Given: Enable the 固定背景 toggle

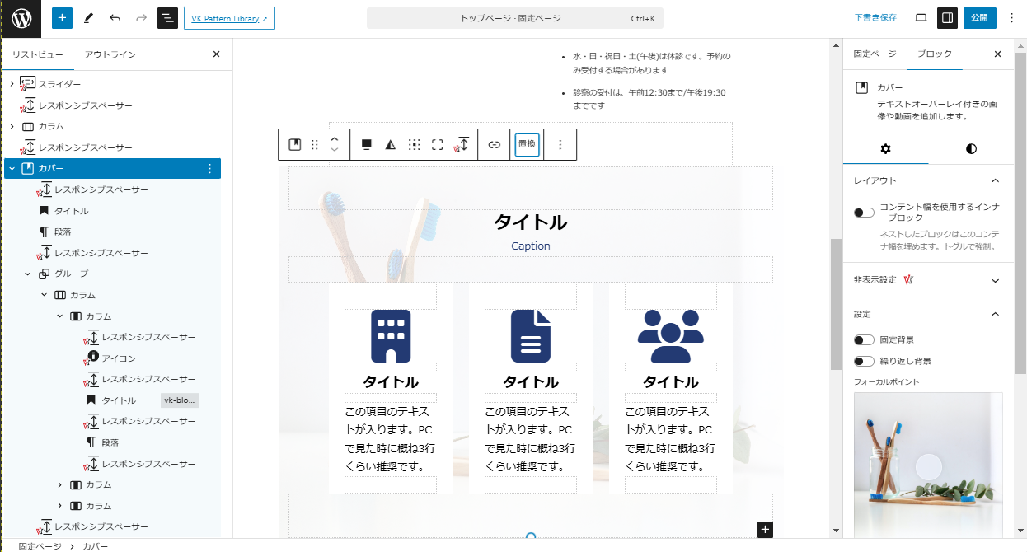Looking at the screenshot, I should (864, 339).
